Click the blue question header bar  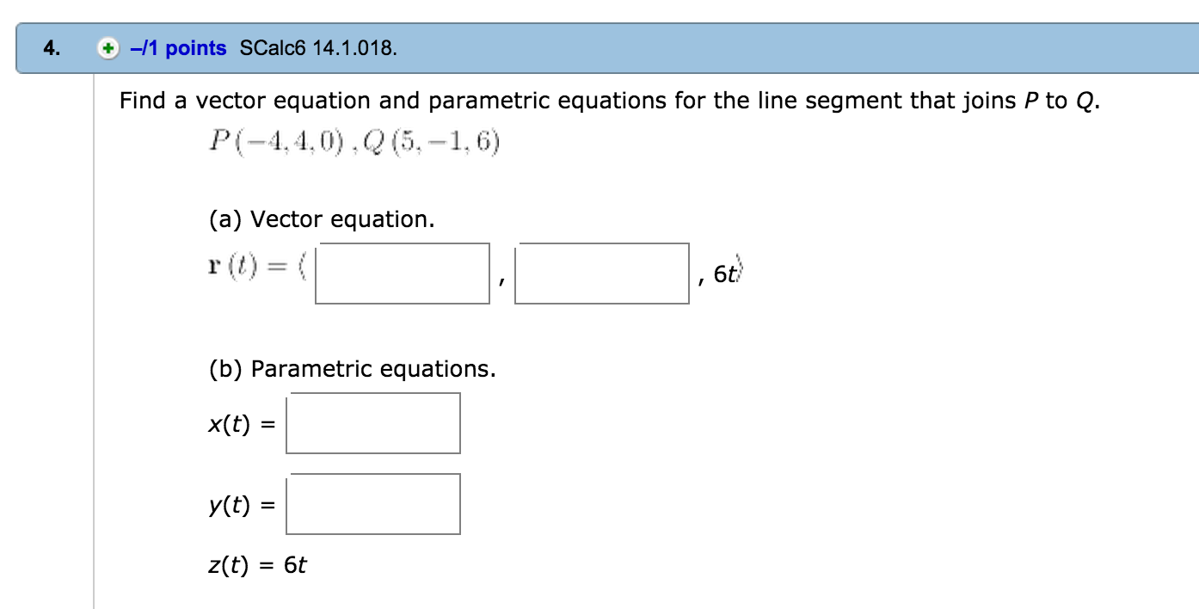(607, 49)
